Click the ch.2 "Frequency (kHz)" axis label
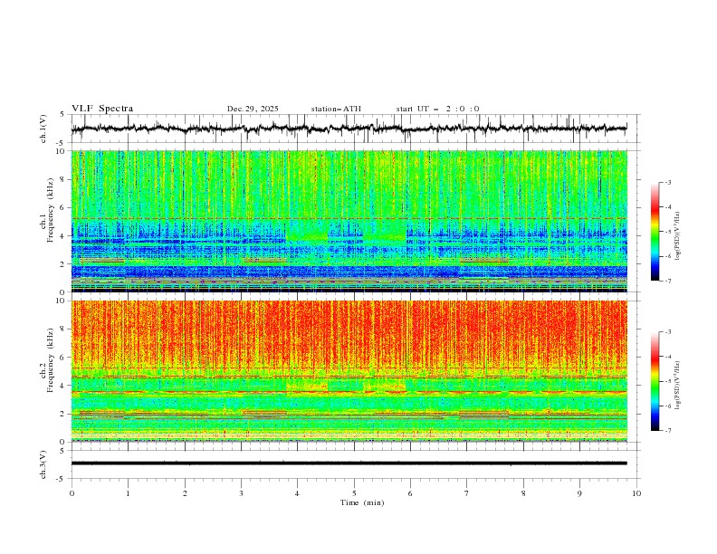The image size is (717, 554). [x=51, y=359]
